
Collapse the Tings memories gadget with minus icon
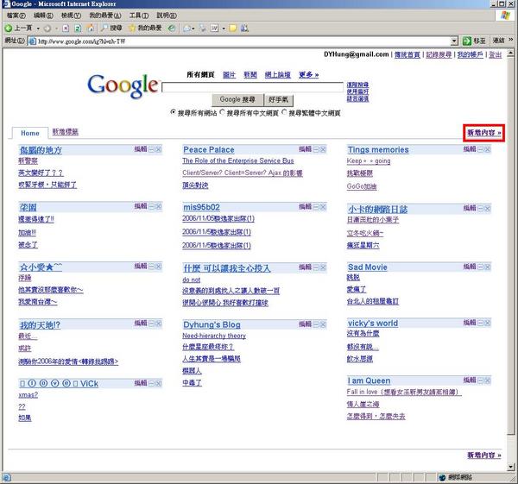pyautogui.click(x=481, y=150)
